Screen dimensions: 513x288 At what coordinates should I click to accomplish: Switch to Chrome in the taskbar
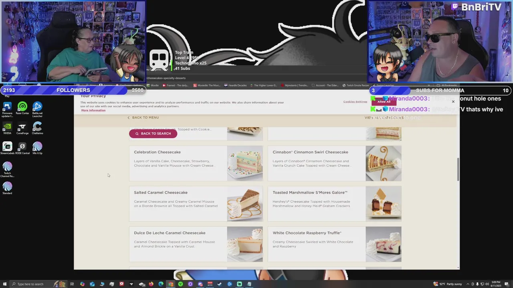171,284
